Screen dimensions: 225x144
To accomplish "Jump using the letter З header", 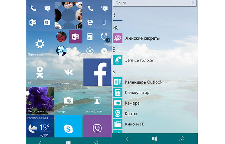I will click(114, 50).
